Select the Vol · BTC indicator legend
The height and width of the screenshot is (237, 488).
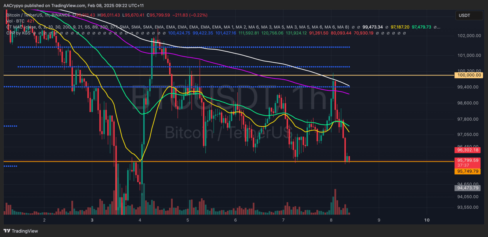tap(15, 21)
